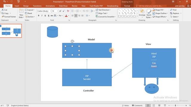Click the Cut command

click(4, 10)
